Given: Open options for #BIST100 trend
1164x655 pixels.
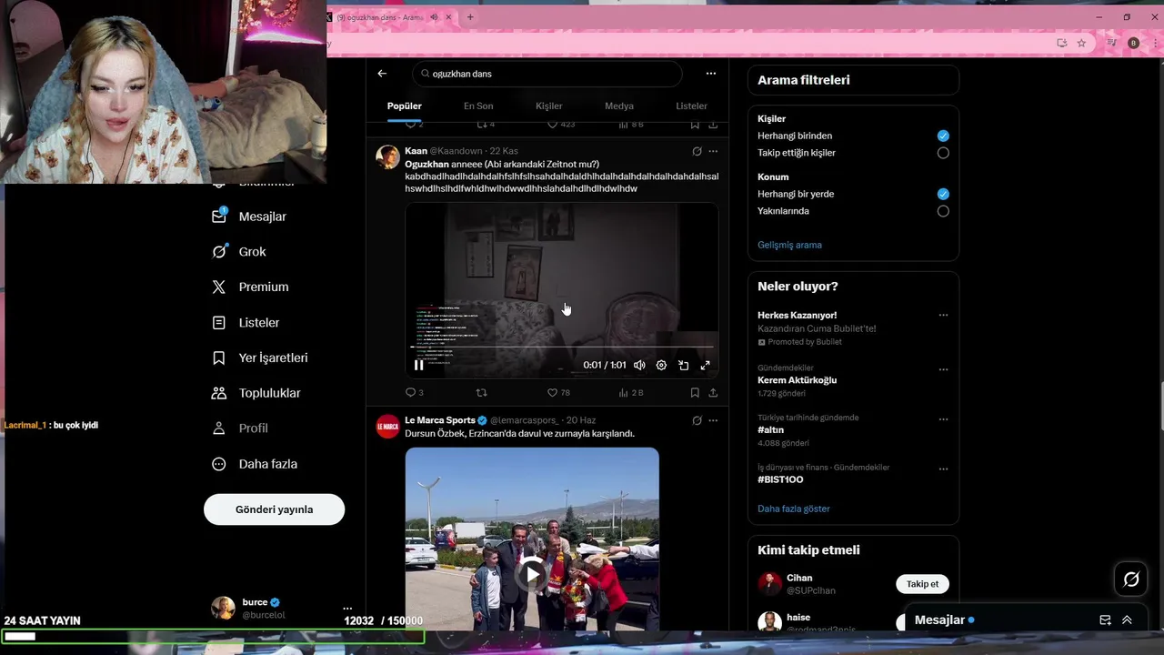Looking at the screenshot, I should (943, 469).
